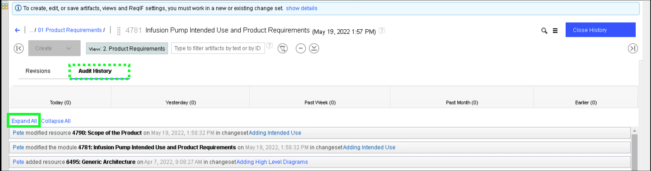Click the circled double-chevron expand icon

pos(314,48)
